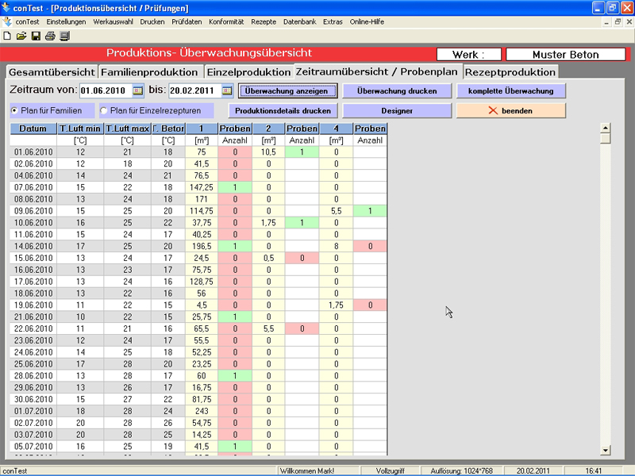Click the 196,5 volume cell

coord(202,246)
